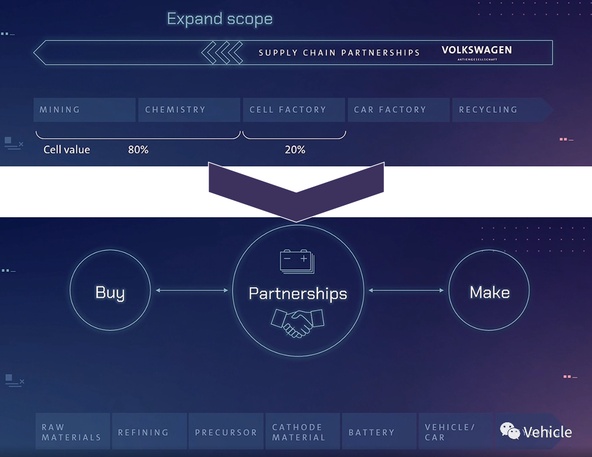Select the Mining stage block
Screen dimensions: 592x457
click(84, 110)
